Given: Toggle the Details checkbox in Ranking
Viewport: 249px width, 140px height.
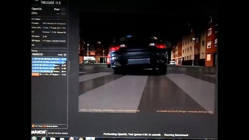Looking at the screenshot, I should (65, 55).
